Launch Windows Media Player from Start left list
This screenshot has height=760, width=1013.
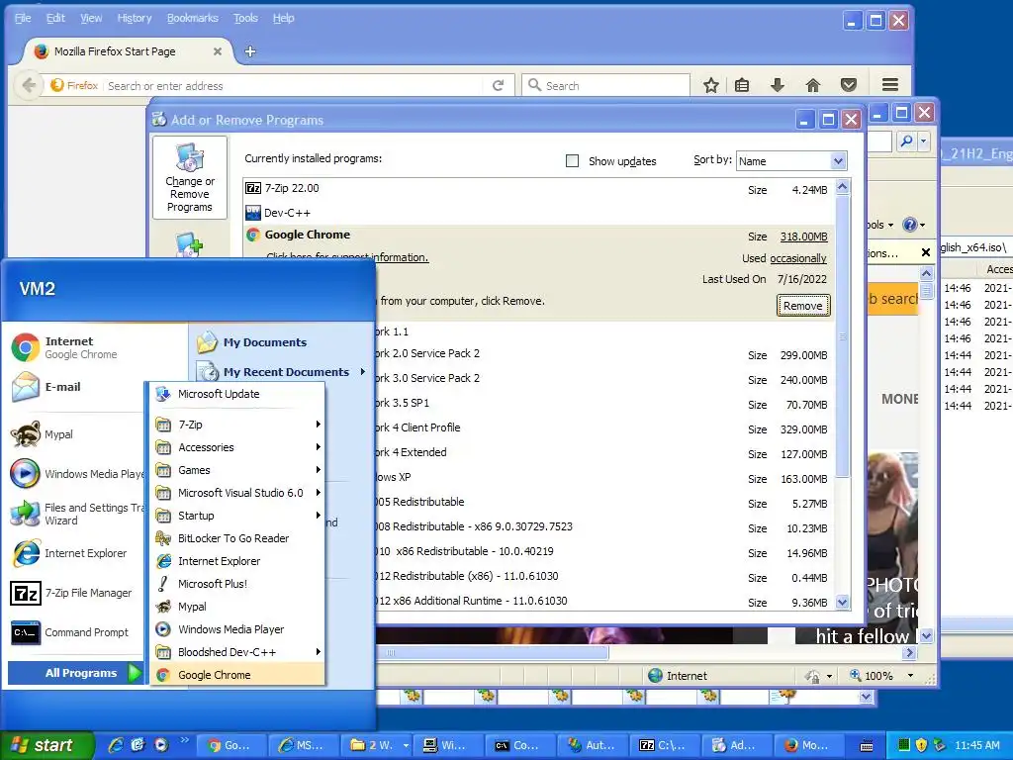75,474
